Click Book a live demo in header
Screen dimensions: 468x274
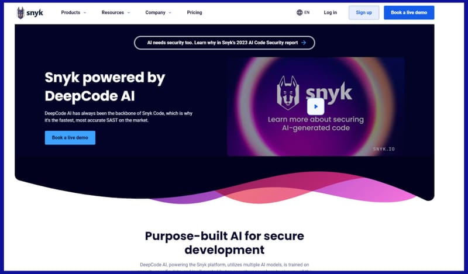click(409, 12)
